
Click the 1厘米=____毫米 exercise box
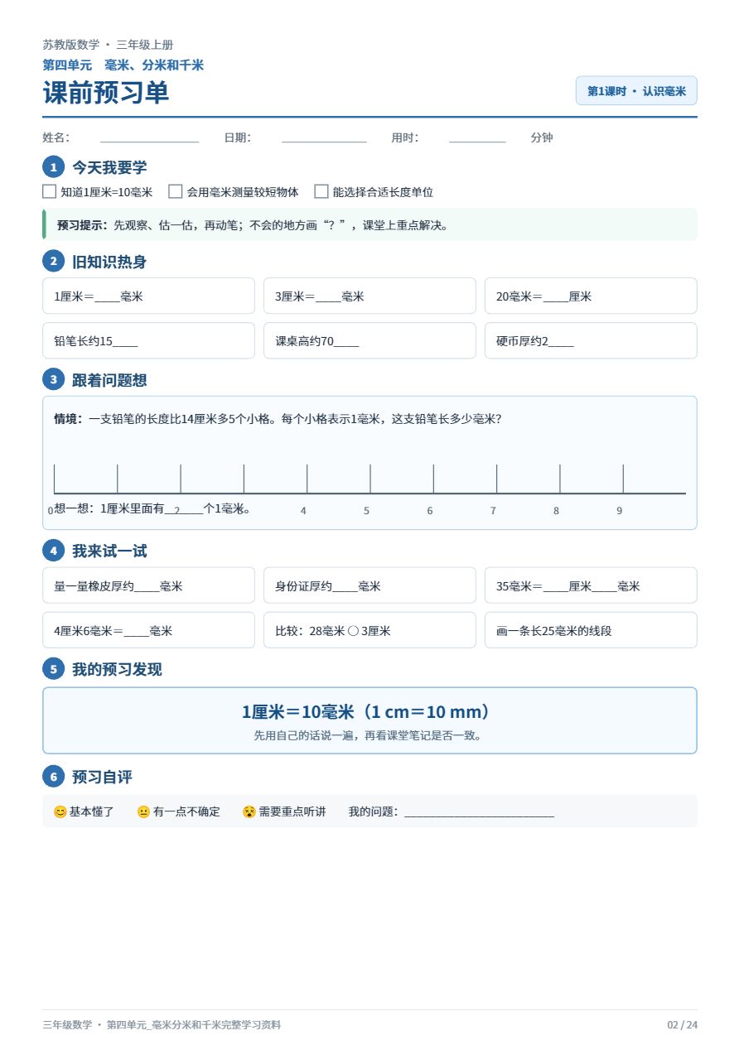point(148,296)
